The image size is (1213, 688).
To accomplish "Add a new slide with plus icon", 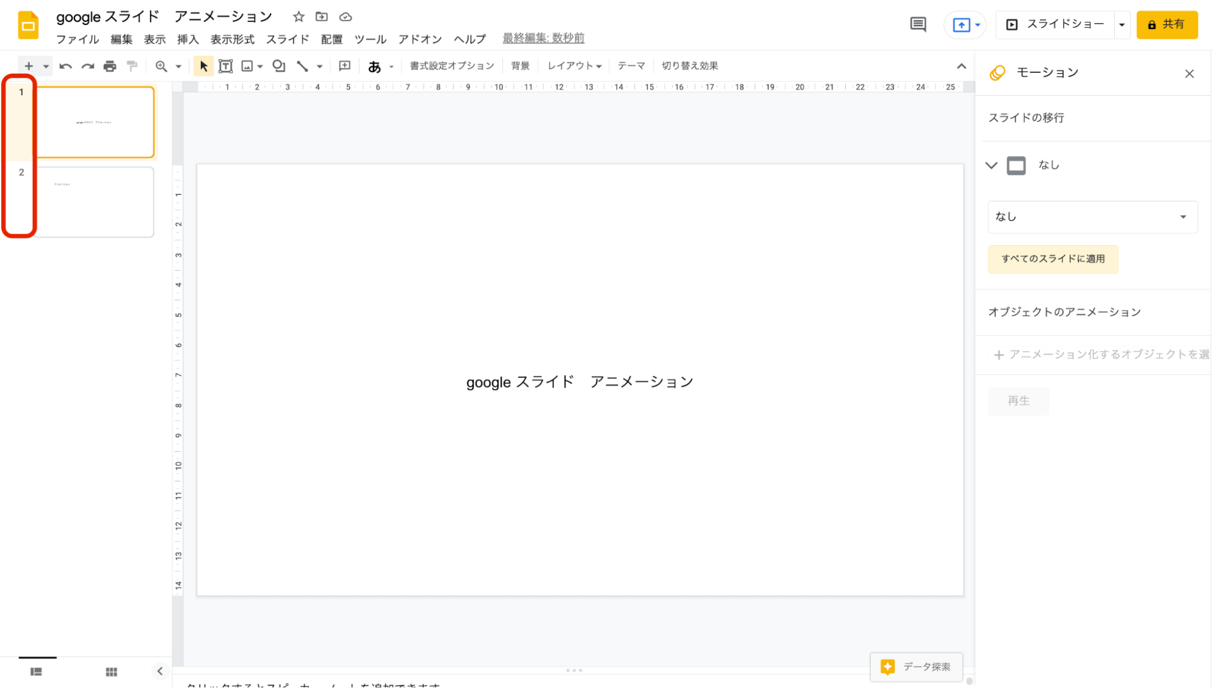I will [x=29, y=66].
